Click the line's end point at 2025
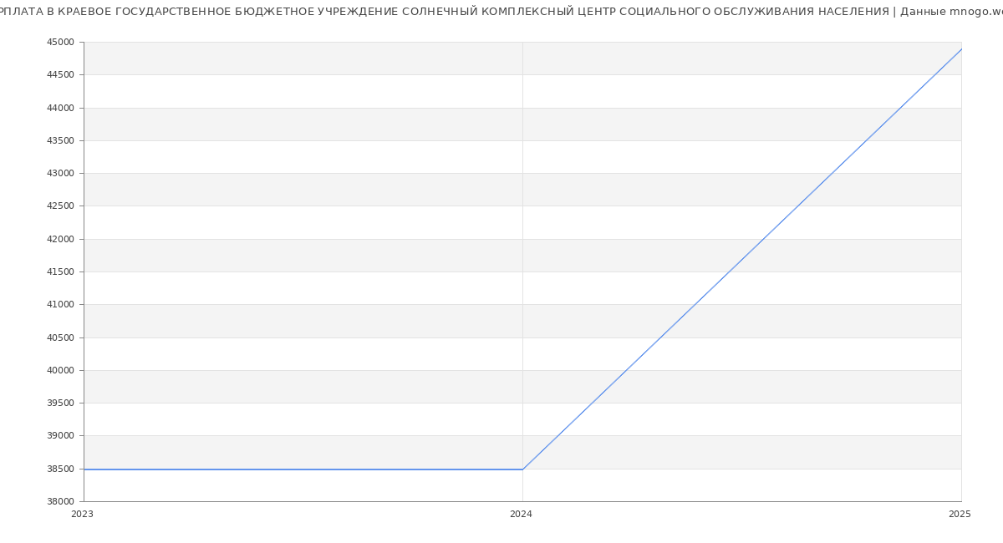Screen dimensions: 1003x543 click(x=961, y=49)
